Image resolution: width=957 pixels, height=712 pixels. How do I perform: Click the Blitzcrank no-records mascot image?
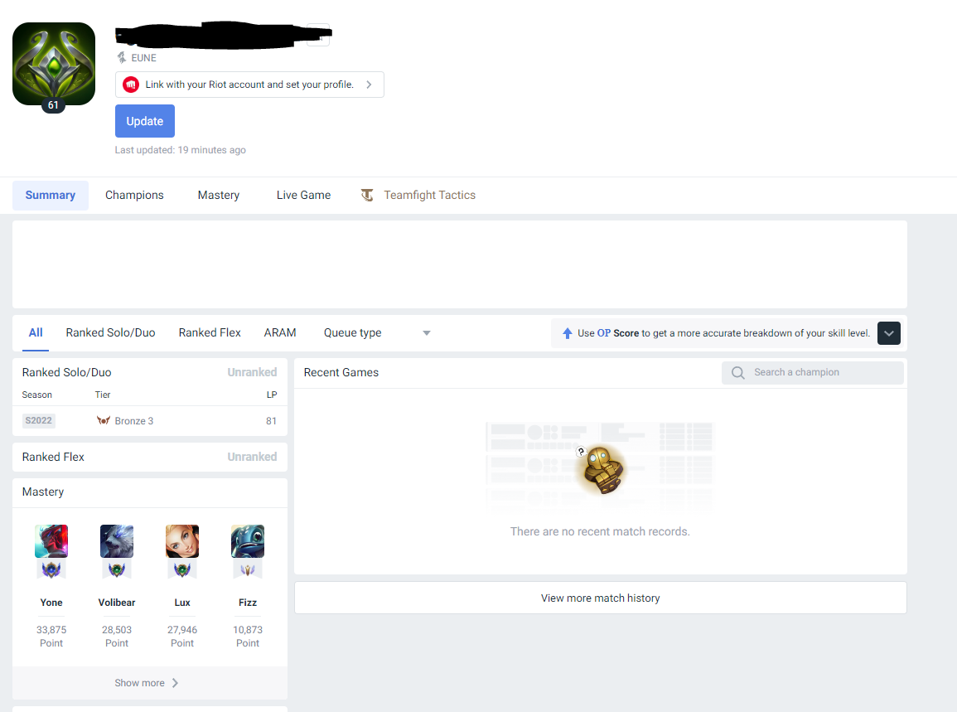tap(602, 469)
